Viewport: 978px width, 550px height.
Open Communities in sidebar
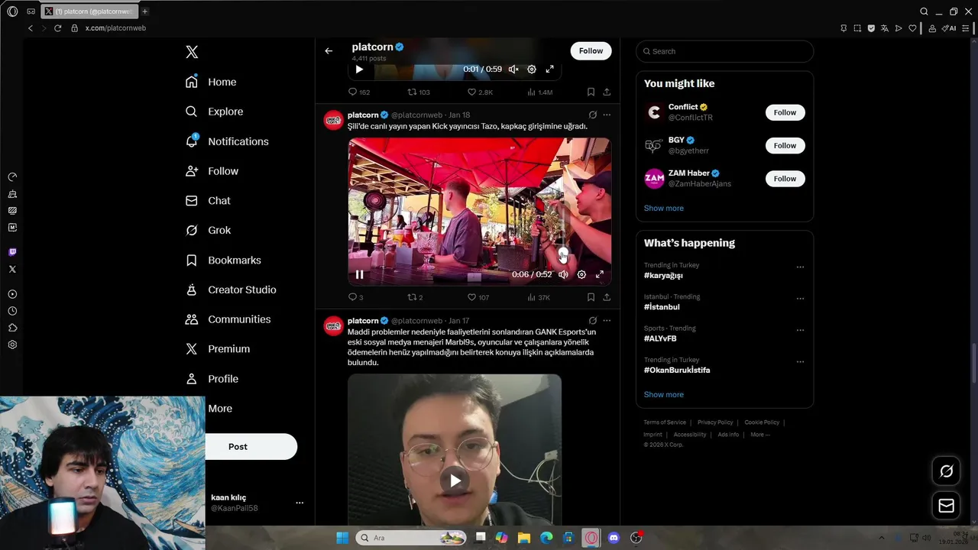click(228, 319)
